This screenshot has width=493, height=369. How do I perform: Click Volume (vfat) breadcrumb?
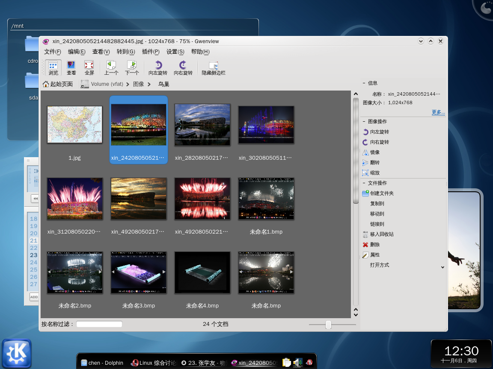tap(107, 84)
